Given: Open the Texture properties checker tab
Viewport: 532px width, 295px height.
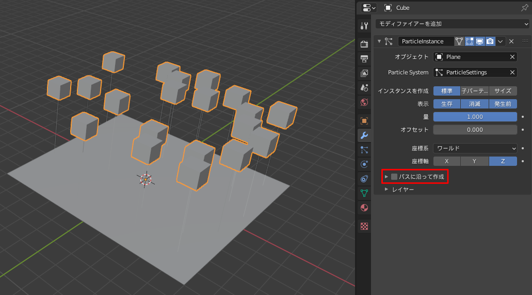Looking at the screenshot, I should click(364, 226).
